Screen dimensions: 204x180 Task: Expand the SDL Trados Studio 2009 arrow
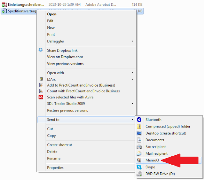pos(132,103)
